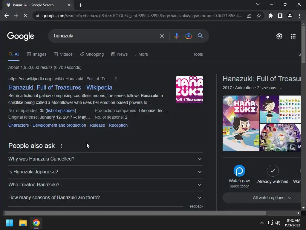This screenshot has width=306, height=230.
Task: Open list of episodes link
Action: (61, 111)
